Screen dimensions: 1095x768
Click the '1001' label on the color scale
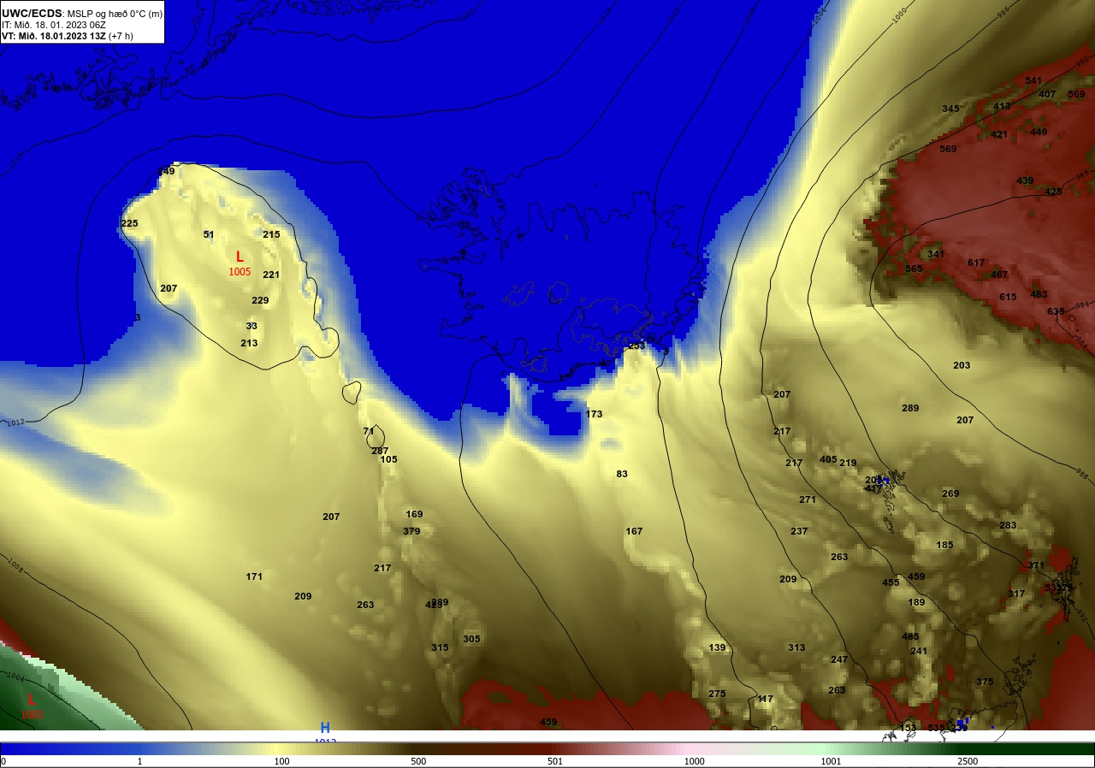(831, 761)
